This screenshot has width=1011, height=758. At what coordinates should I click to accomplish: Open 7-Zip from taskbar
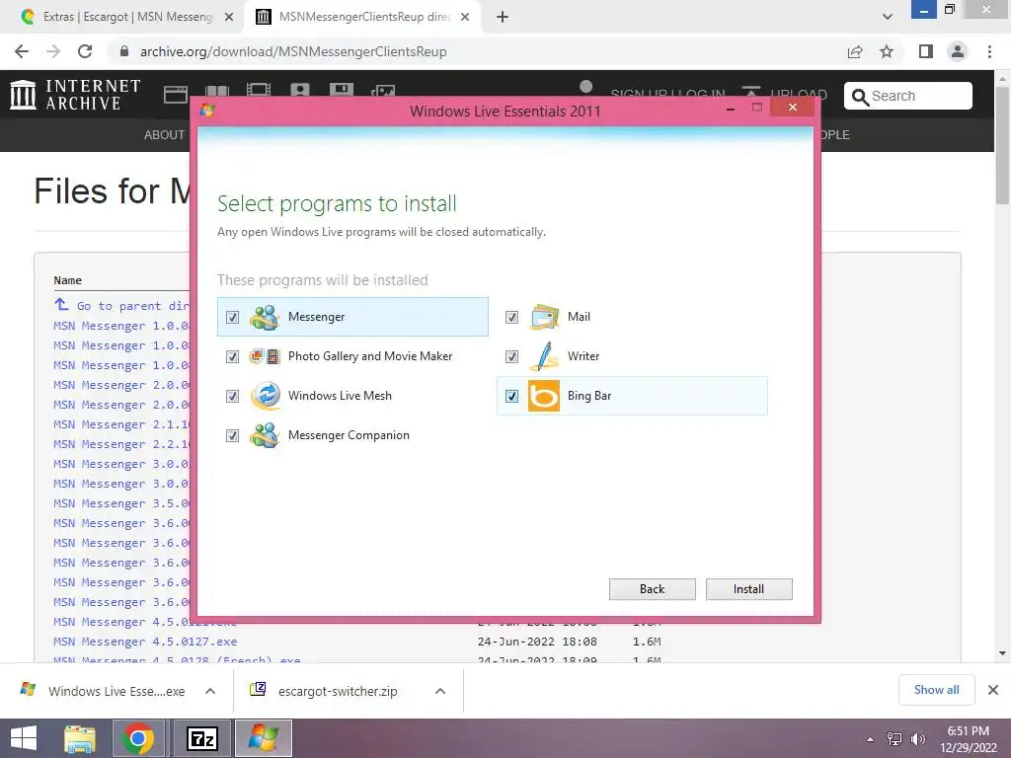(201, 738)
